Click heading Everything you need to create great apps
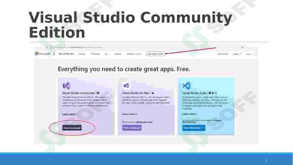This screenshot has height=165, width=293. point(124,69)
